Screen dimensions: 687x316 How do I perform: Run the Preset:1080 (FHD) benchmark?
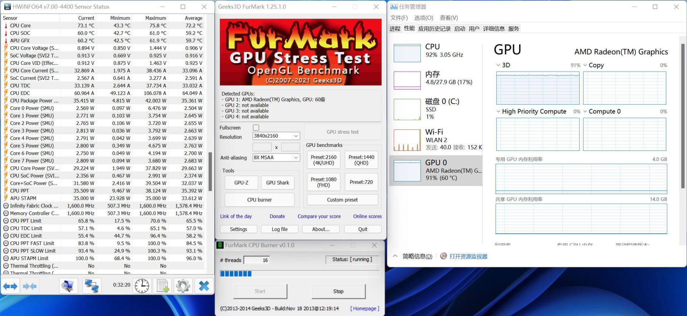(323, 182)
